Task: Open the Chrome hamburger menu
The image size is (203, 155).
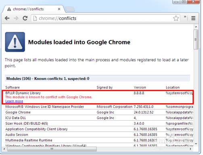Action: (x=193, y=18)
